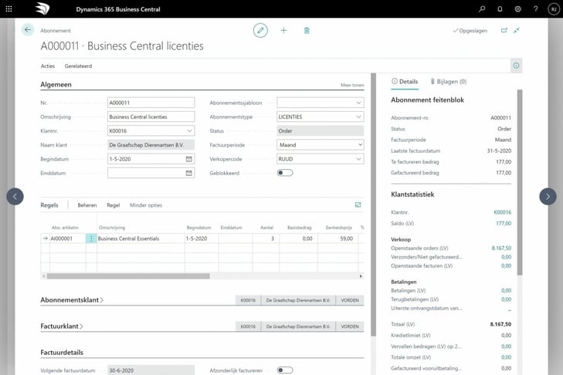This screenshot has height=375, width=563.
Task: Expand the Abonnementsklant section
Action: [x=72, y=300]
